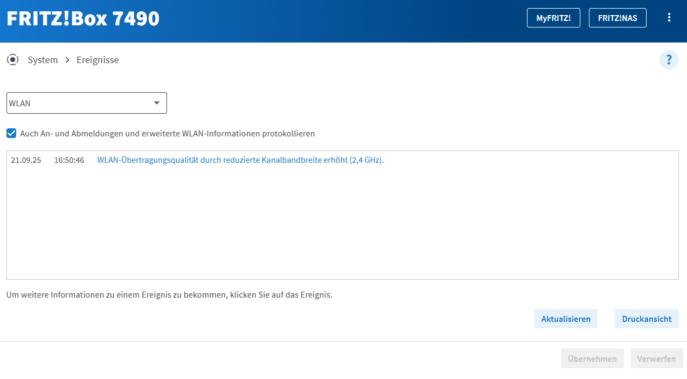The image size is (687, 379).
Task: Click the Verwerfen button
Action: (656, 359)
